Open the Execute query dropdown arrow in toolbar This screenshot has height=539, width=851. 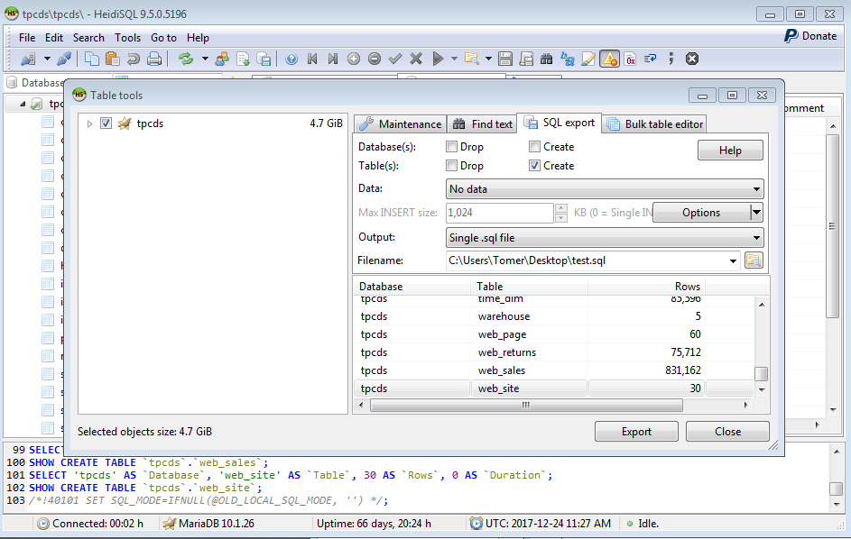click(x=454, y=59)
